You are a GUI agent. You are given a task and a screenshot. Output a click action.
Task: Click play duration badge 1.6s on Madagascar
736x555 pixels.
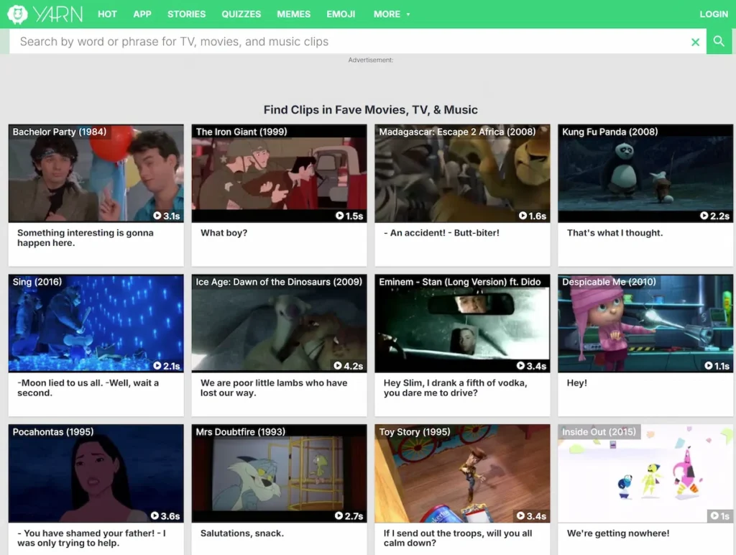pyautogui.click(x=533, y=216)
